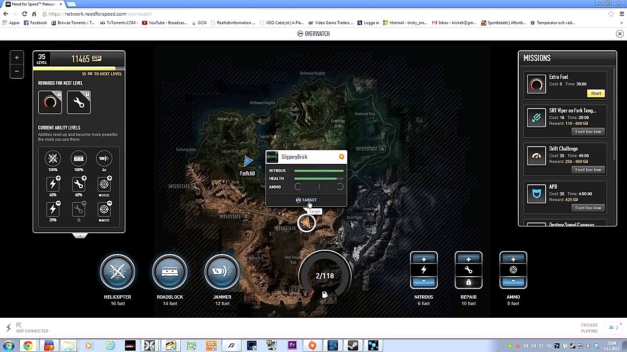
Task: Start the Extra Fuel mission
Action: click(x=596, y=93)
